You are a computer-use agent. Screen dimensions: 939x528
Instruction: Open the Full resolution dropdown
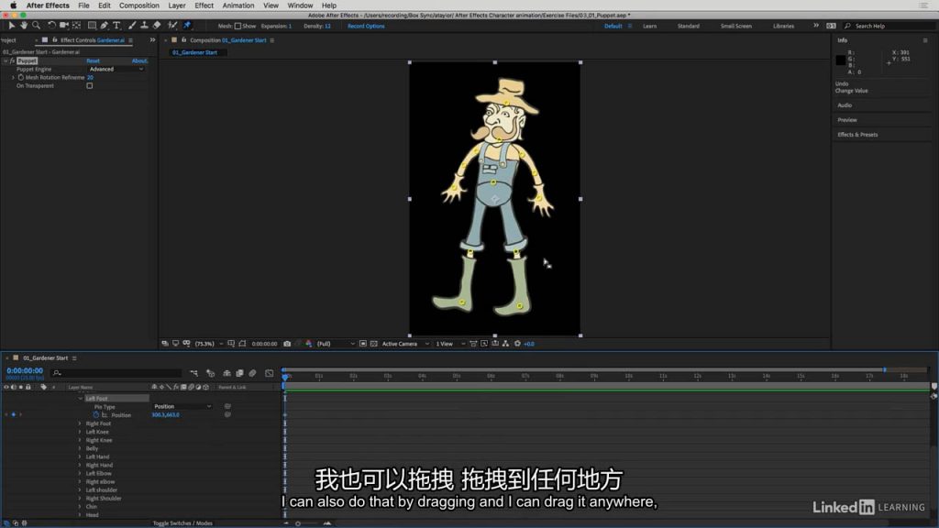pyautogui.click(x=336, y=344)
